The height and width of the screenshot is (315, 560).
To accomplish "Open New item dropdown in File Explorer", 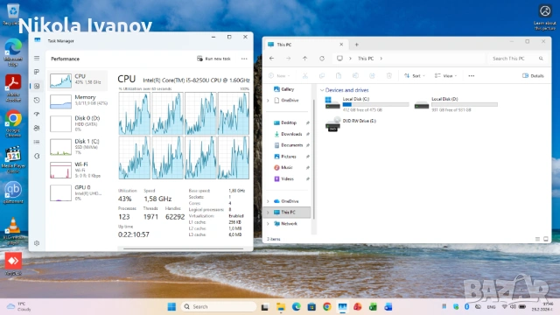I will click(x=279, y=76).
